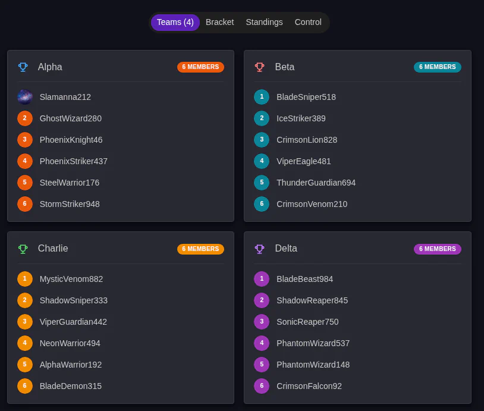Select player GhostWizard280

pos(70,118)
